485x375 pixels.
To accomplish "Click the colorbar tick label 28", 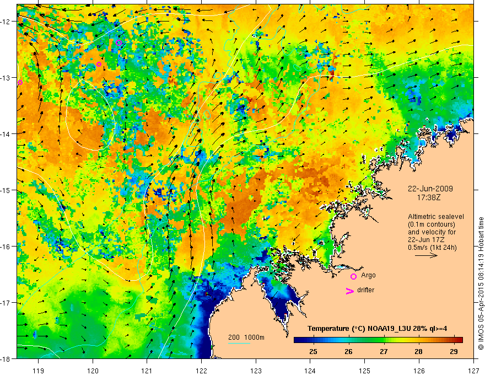I will pyautogui.click(x=418, y=352).
